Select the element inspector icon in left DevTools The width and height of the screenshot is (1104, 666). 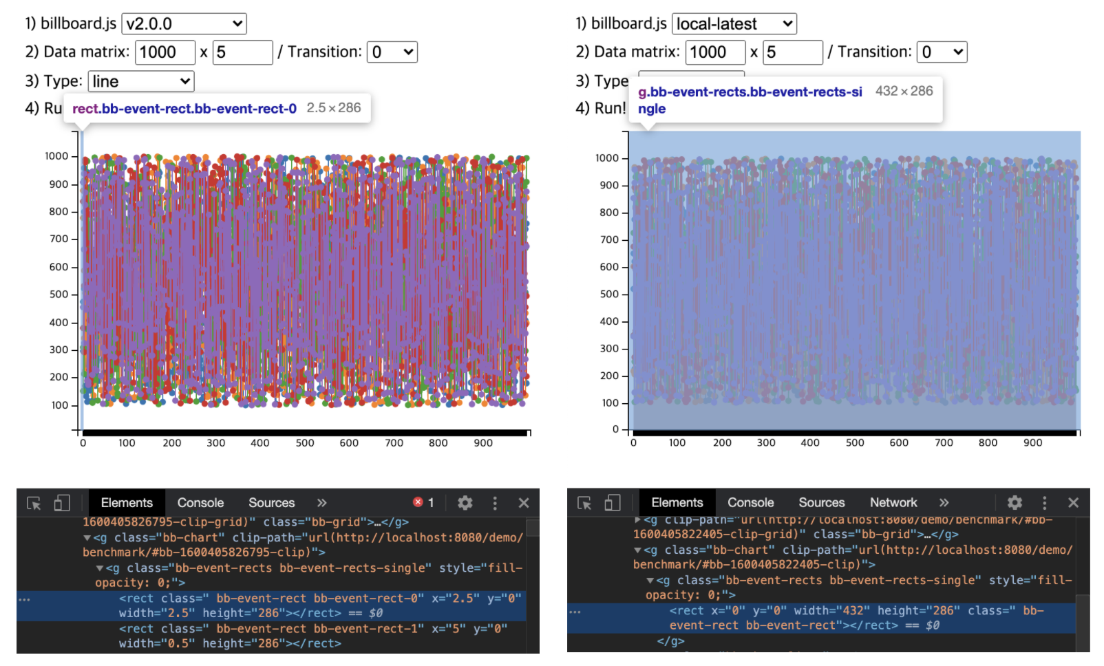(x=34, y=503)
